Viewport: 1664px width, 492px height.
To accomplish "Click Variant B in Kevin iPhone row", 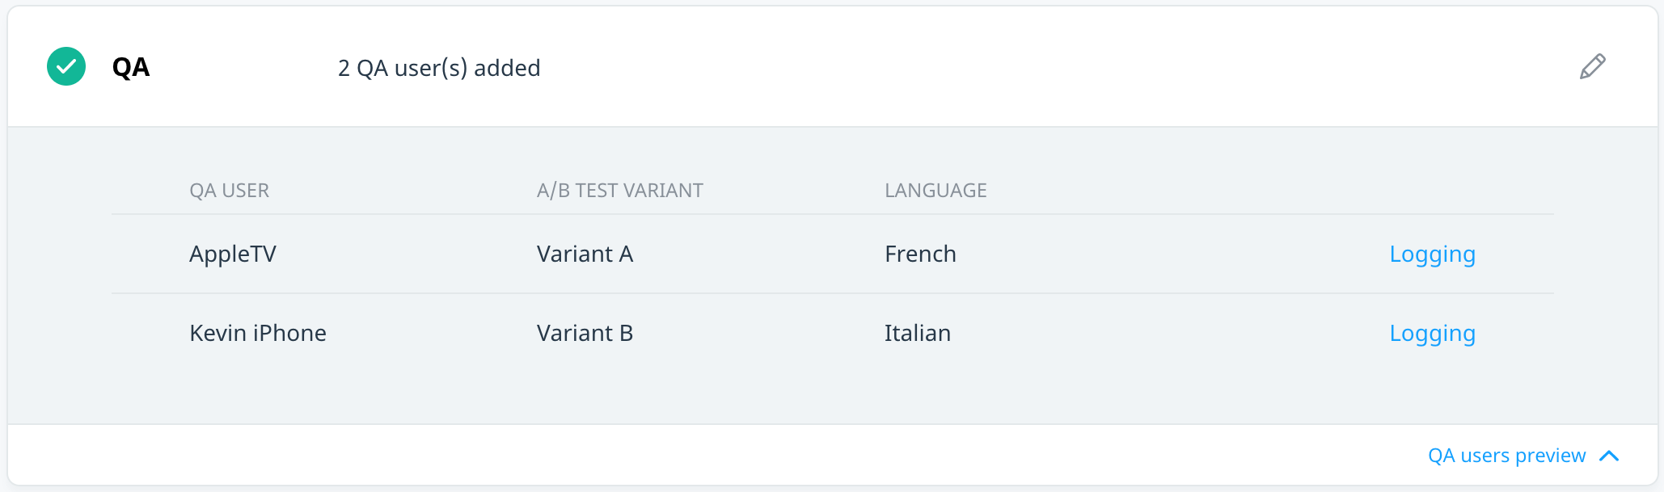I will [585, 333].
